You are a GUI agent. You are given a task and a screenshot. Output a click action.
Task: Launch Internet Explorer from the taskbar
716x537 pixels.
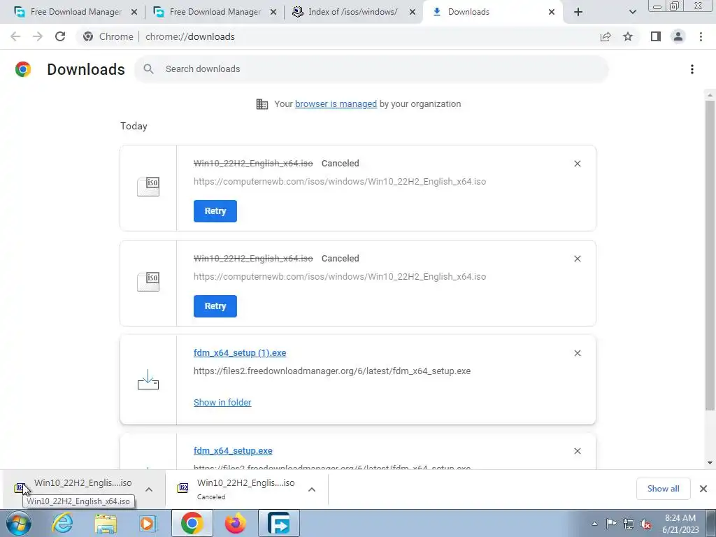pyautogui.click(x=62, y=523)
